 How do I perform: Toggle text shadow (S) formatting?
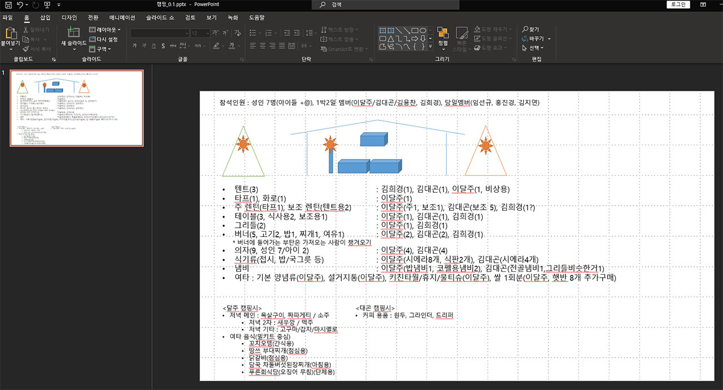pos(163,46)
